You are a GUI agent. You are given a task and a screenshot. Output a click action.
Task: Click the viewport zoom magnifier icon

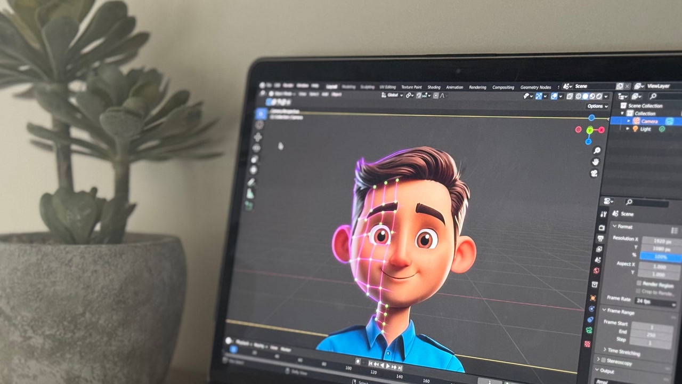click(x=597, y=150)
